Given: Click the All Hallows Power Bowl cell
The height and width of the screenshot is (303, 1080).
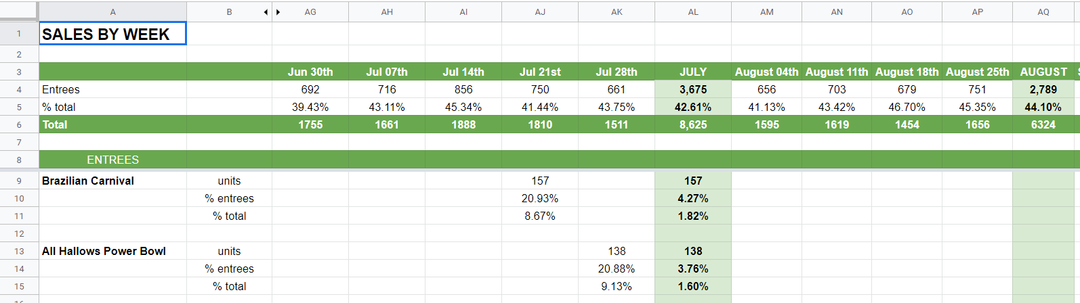Looking at the screenshot, I should click(x=112, y=251).
